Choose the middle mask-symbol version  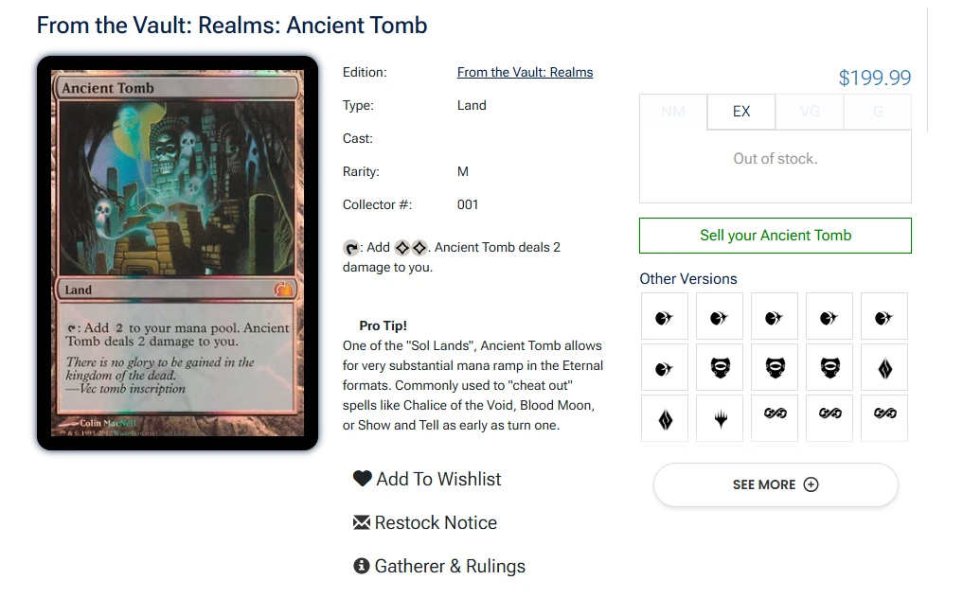click(775, 367)
